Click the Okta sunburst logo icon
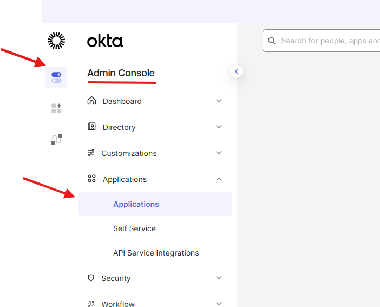Viewport: 380px width, 307px height. (x=56, y=41)
